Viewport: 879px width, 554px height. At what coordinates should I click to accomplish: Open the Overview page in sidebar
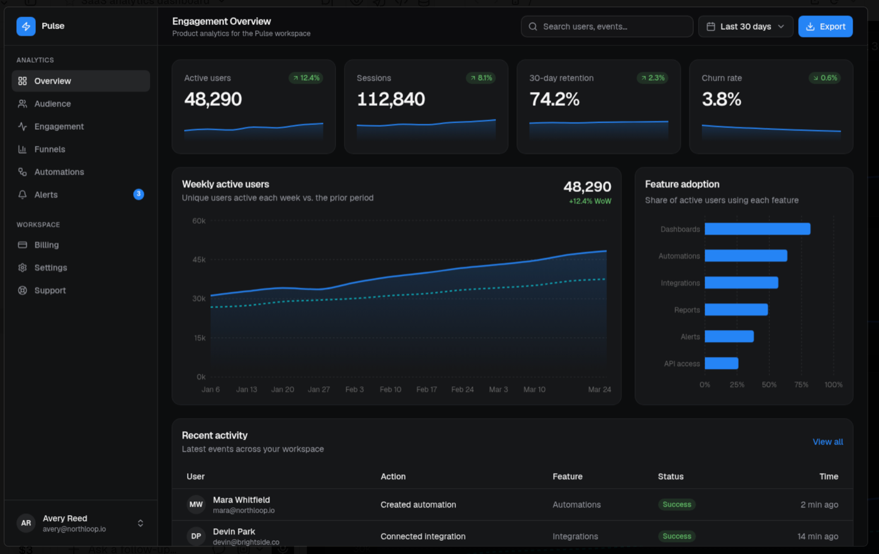(81, 81)
